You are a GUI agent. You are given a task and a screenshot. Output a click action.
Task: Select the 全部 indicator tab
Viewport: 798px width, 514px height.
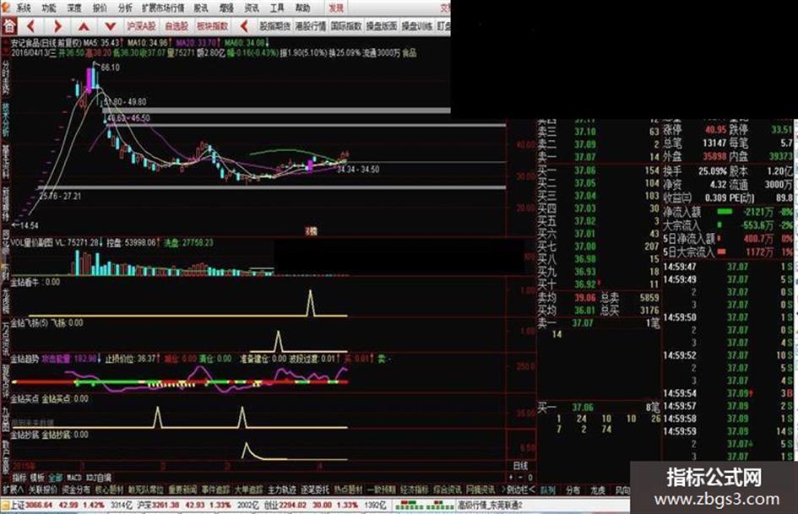tap(56, 478)
